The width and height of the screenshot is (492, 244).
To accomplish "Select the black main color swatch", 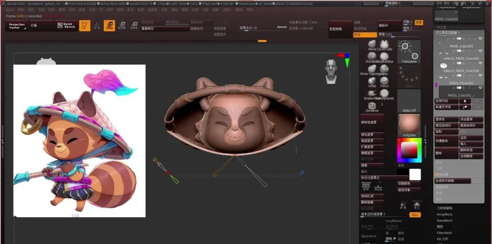I will pyautogui.click(x=403, y=172).
